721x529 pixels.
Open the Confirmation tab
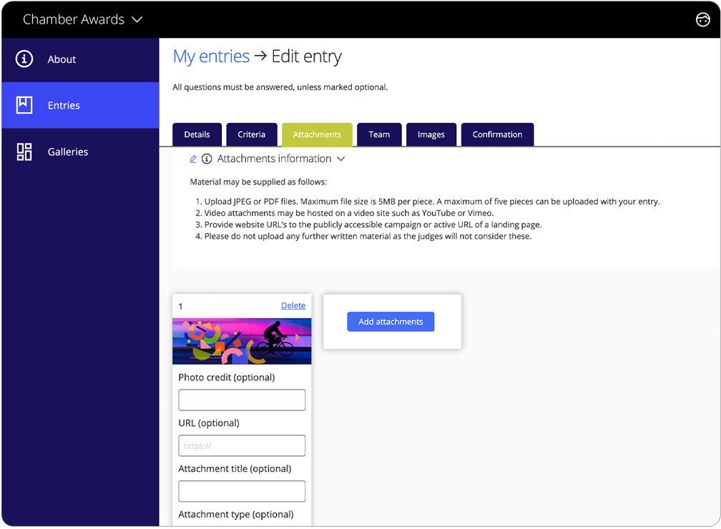point(497,134)
